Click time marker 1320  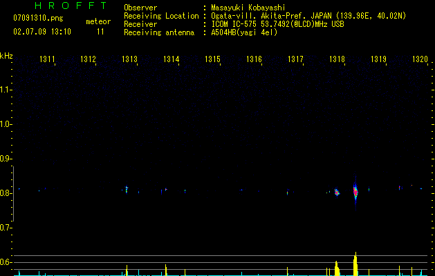pos(420,59)
